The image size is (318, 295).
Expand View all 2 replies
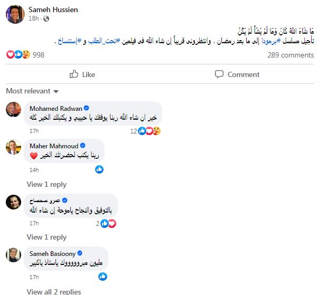point(54,291)
